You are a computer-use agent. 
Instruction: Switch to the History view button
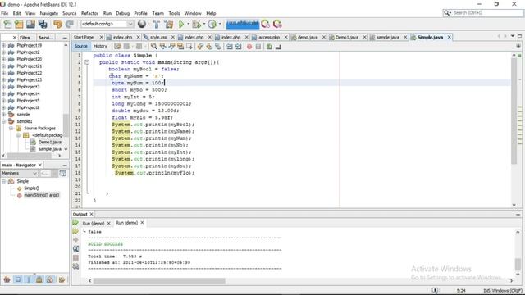click(100, 46)
